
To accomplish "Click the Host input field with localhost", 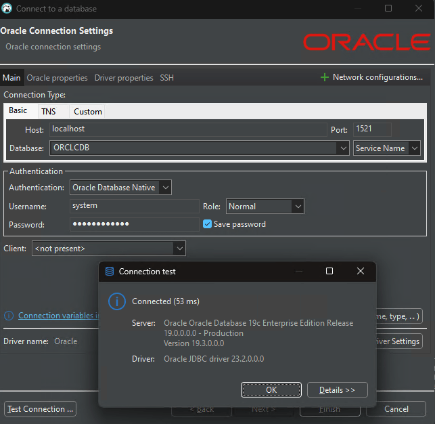I will click(x=188, y=129).
